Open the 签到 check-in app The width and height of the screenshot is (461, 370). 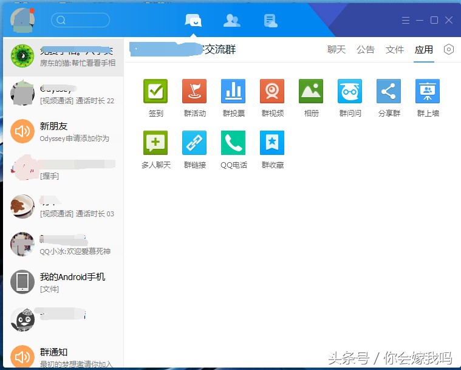pos(155,91)
